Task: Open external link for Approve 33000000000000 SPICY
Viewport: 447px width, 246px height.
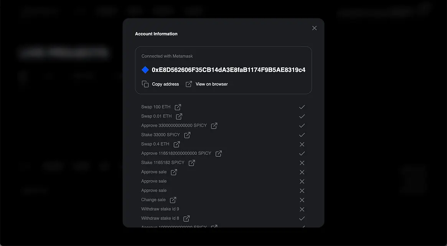Action: point(214,125)
